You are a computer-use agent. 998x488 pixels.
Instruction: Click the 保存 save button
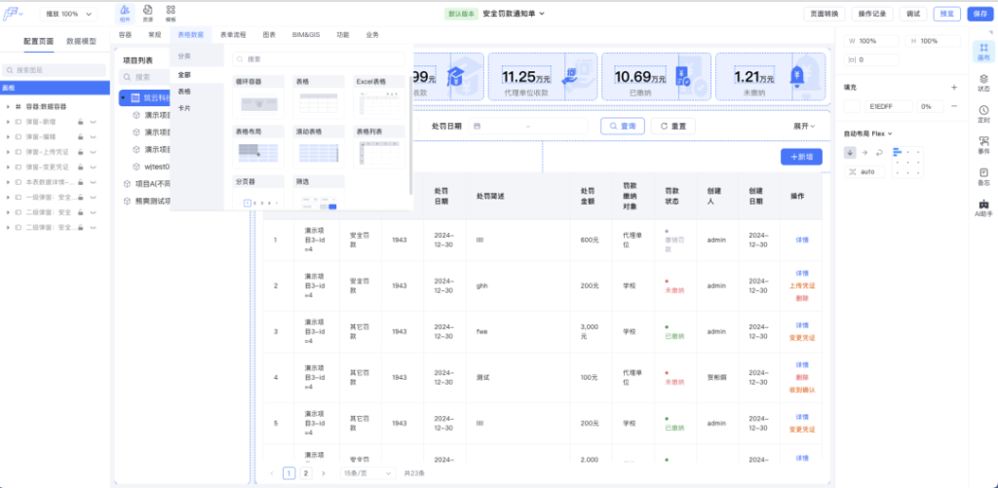point(979,14)
